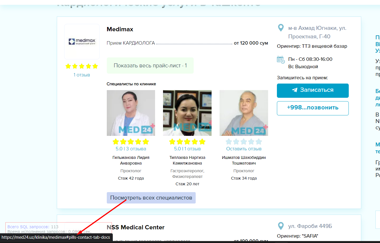The width and height of the screenshot is (380, 243).
Task: Click the ул. Фароби 449Б address text
Action: pyautogui.click(x=310, y=226)
